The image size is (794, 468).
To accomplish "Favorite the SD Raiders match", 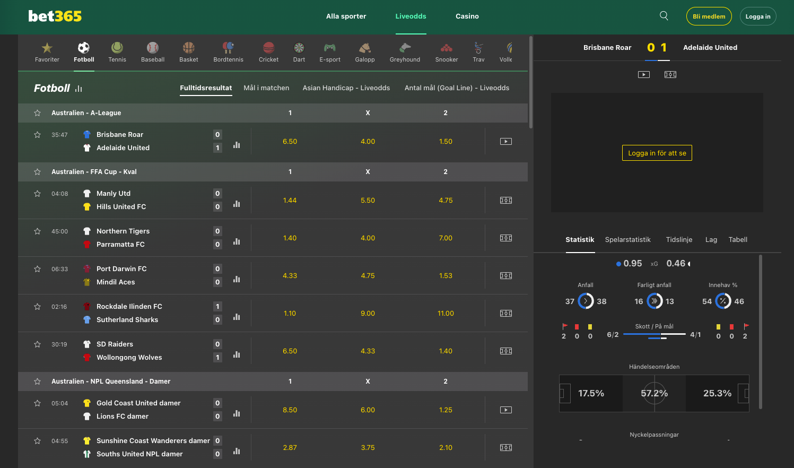I will [37, 344].
